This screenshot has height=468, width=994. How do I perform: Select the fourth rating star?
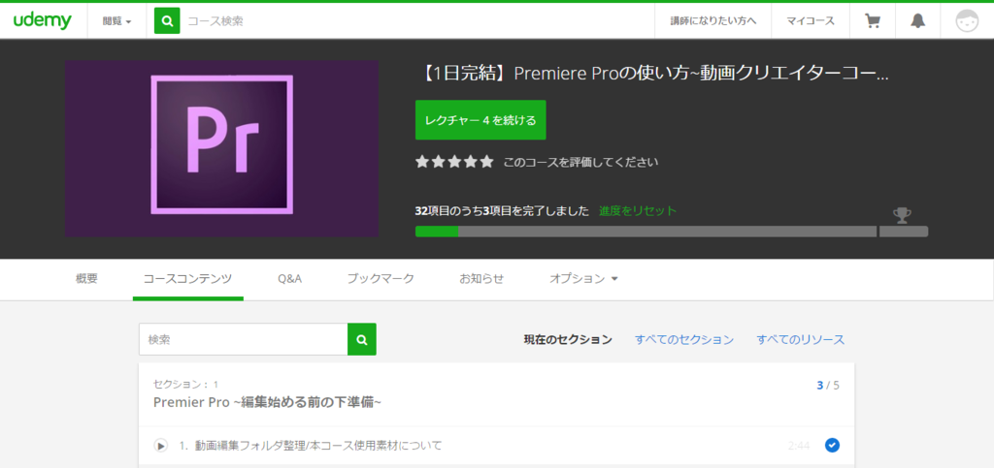click(471, 162)
